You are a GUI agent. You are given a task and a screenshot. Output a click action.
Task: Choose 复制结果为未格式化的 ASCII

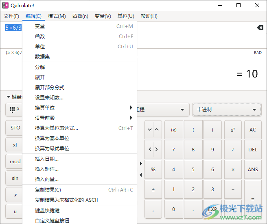click(80, 200)
